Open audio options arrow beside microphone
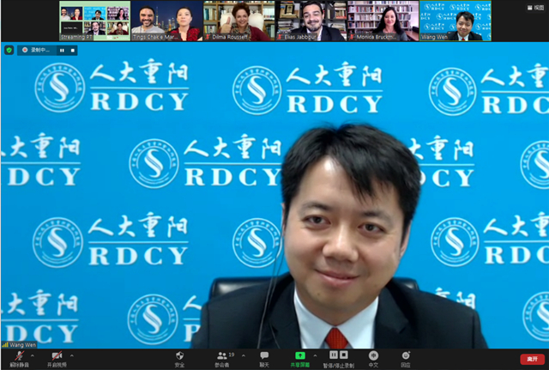The width and height of the screenshot is (549, 370). [33, 355]
